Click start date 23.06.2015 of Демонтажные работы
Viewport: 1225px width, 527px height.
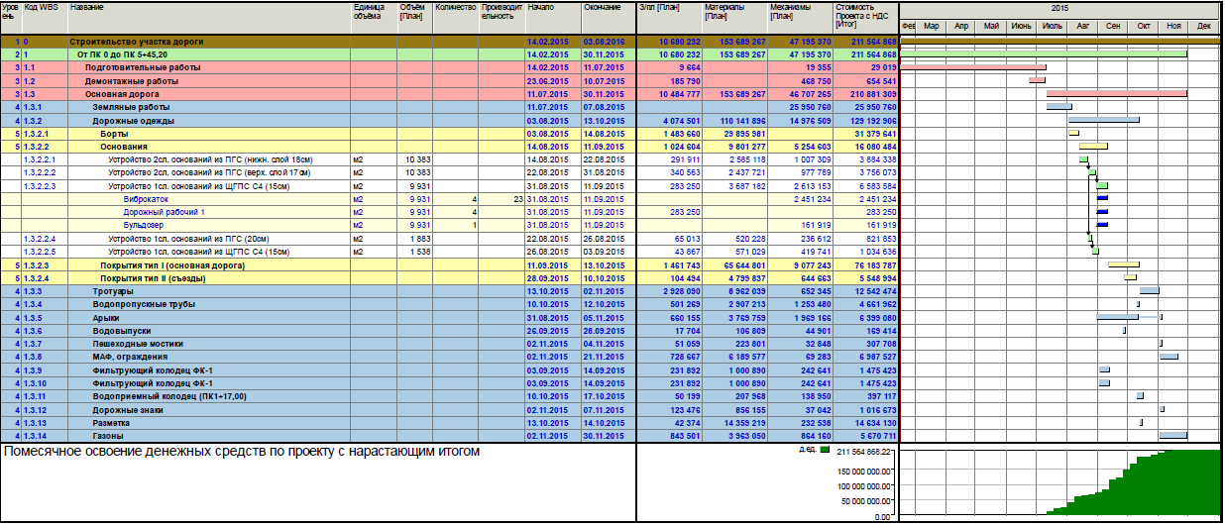tap(547, 80)
